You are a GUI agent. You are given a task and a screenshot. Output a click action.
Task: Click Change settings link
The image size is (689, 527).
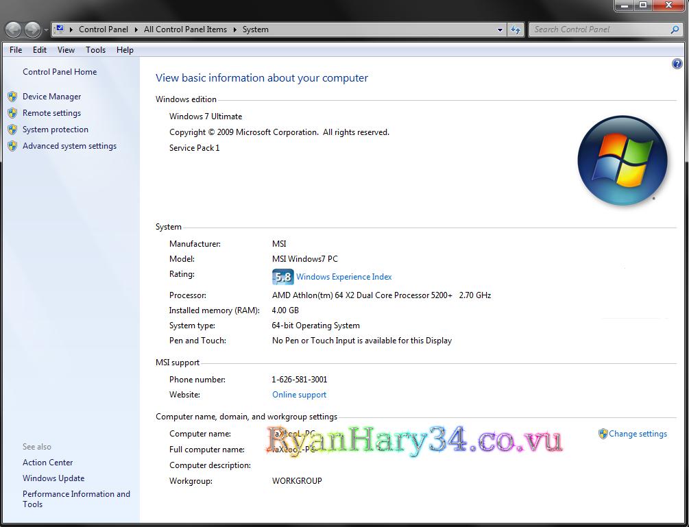point(638,434)
